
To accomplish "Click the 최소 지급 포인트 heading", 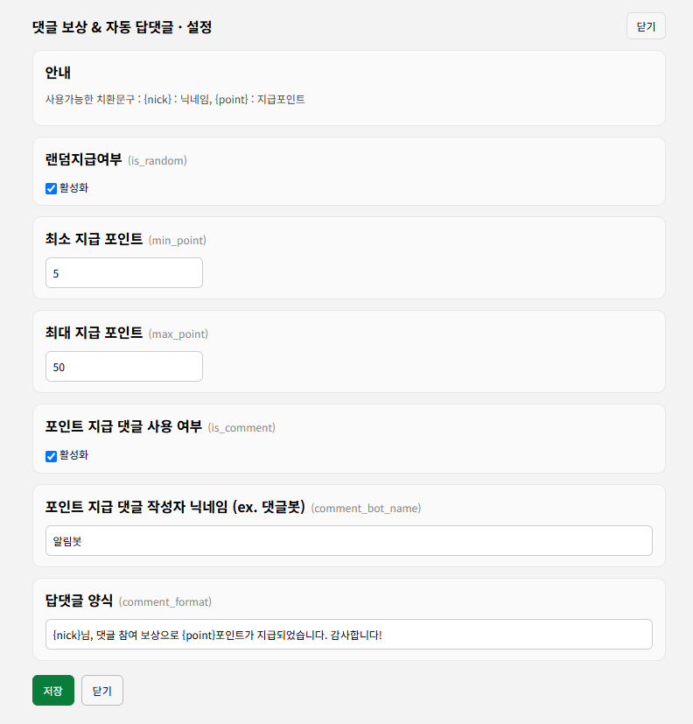I will click(x=94, y=239).
